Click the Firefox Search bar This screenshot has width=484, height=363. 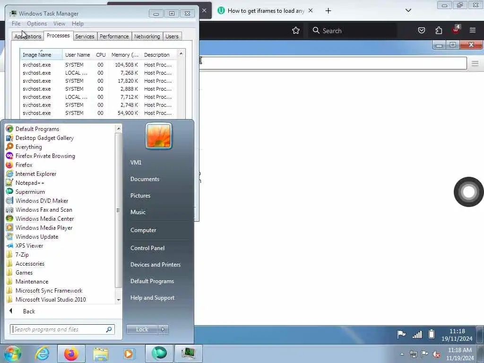pos(352,30)
